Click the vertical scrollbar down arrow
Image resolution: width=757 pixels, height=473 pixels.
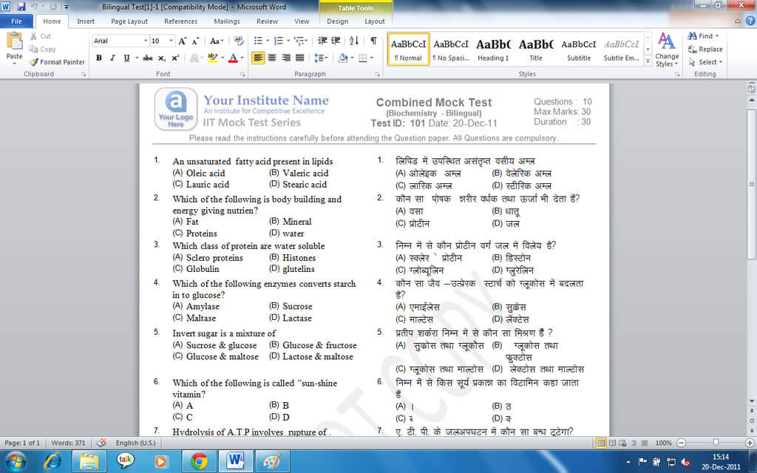(x=752, y=401)
